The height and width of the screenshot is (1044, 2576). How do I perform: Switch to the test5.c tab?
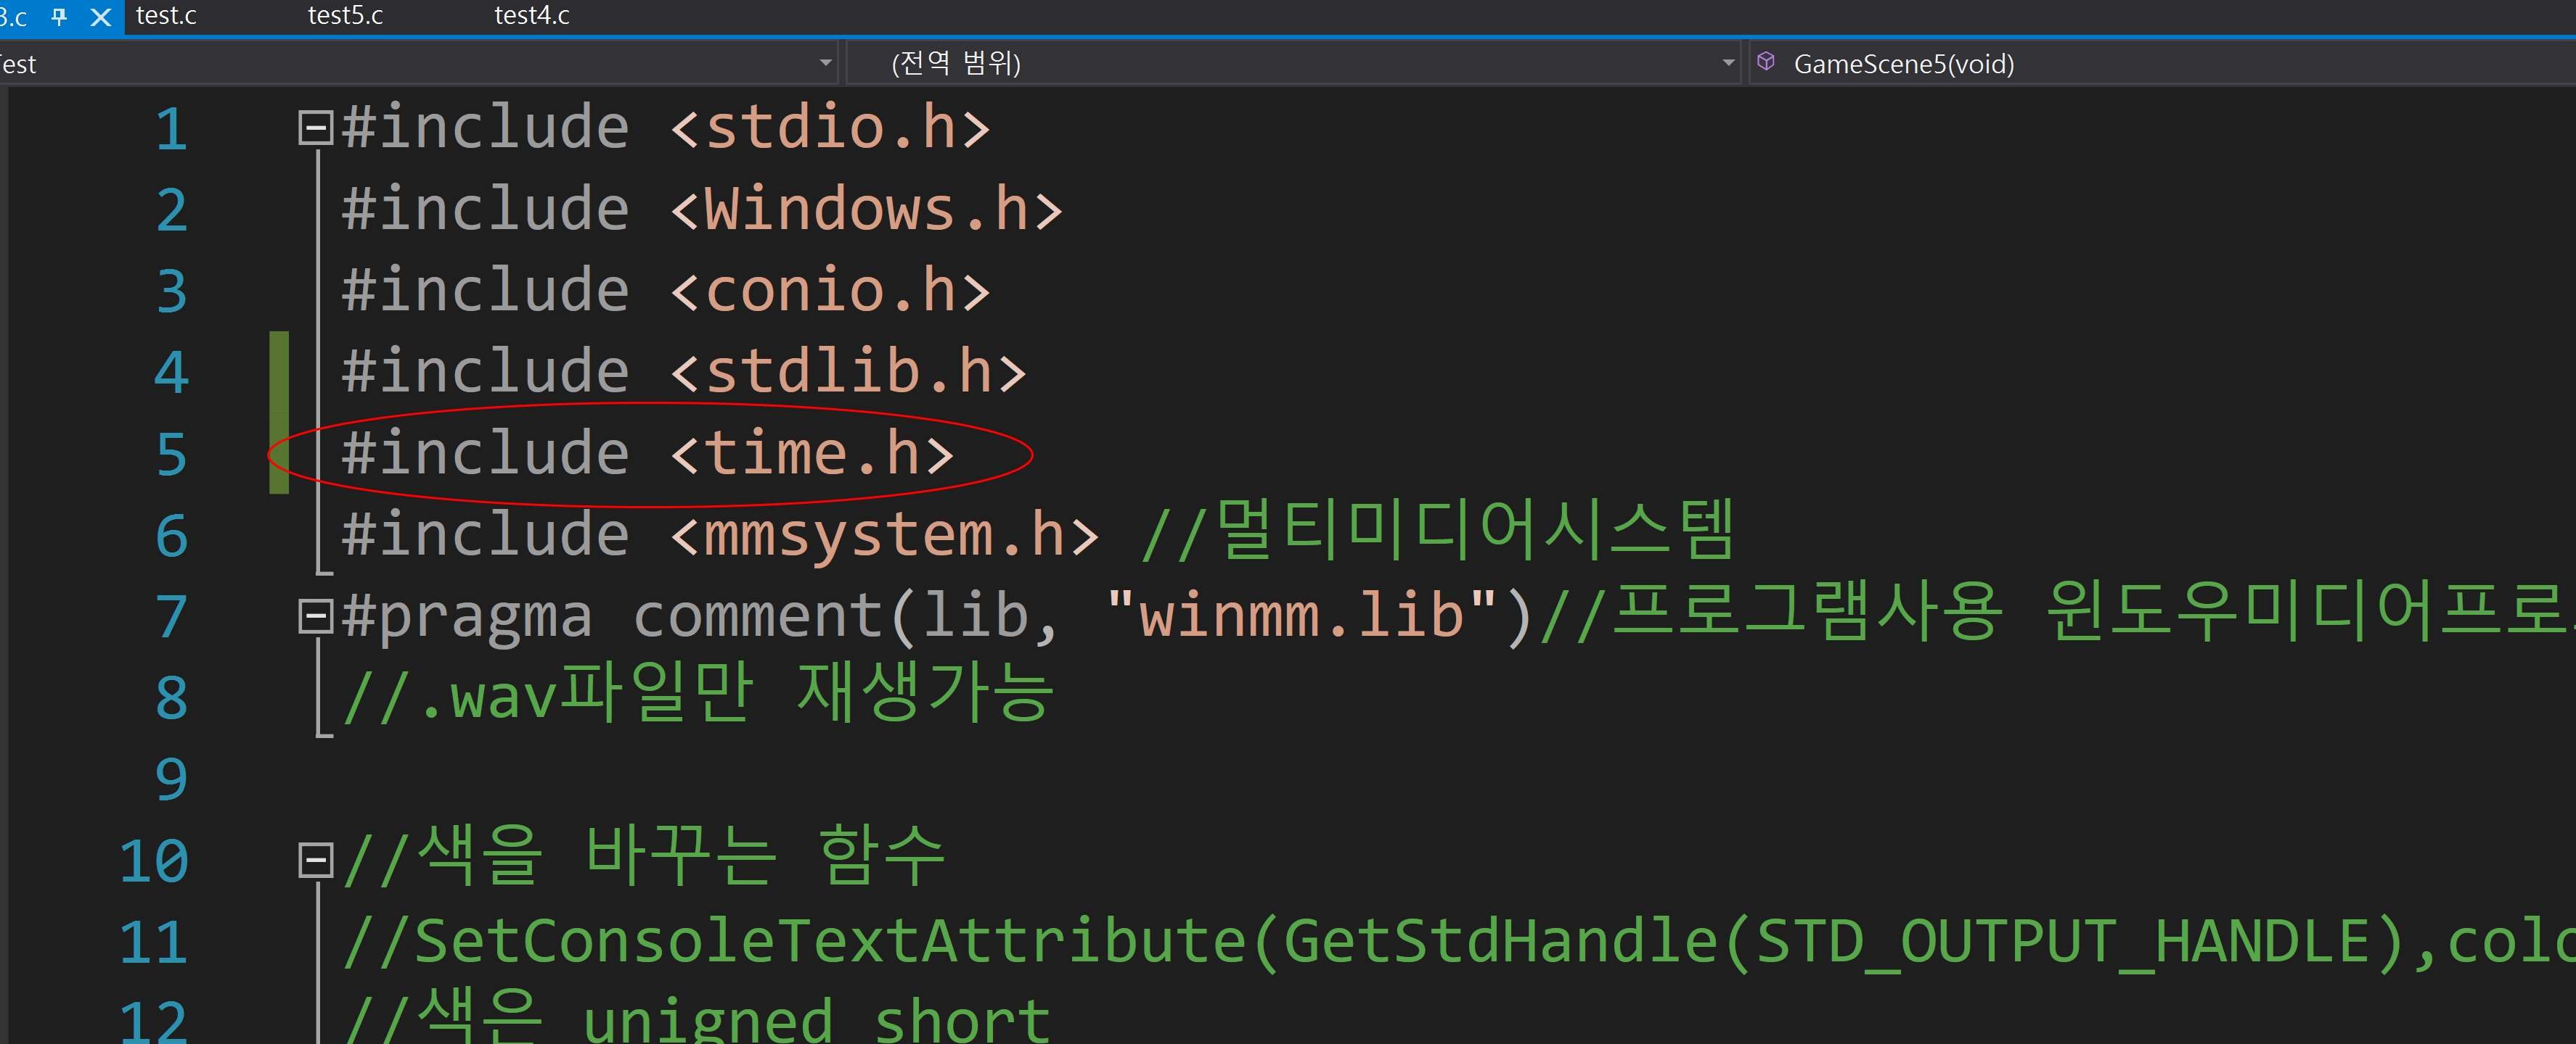[345, 16]
